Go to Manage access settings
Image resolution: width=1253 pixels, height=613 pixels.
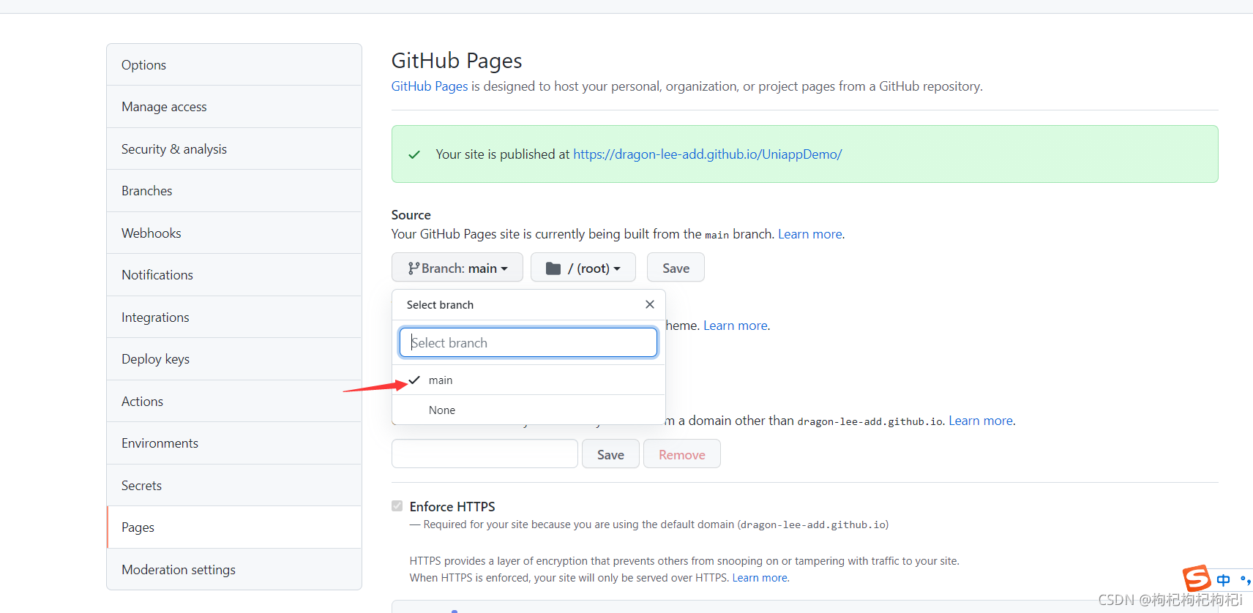234,107
